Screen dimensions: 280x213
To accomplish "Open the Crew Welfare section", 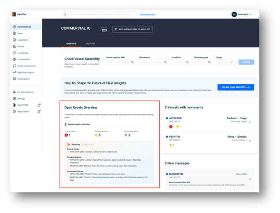I will click(23, 59).
